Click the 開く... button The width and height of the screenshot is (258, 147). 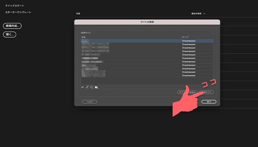9,34
